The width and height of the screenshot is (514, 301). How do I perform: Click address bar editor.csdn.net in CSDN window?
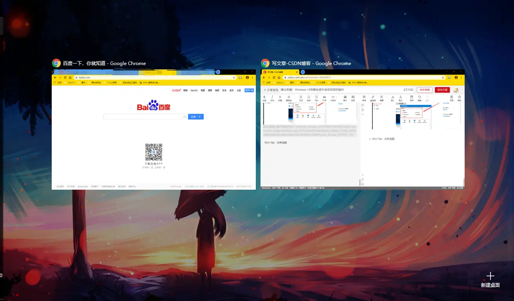(x=364, y=78)
